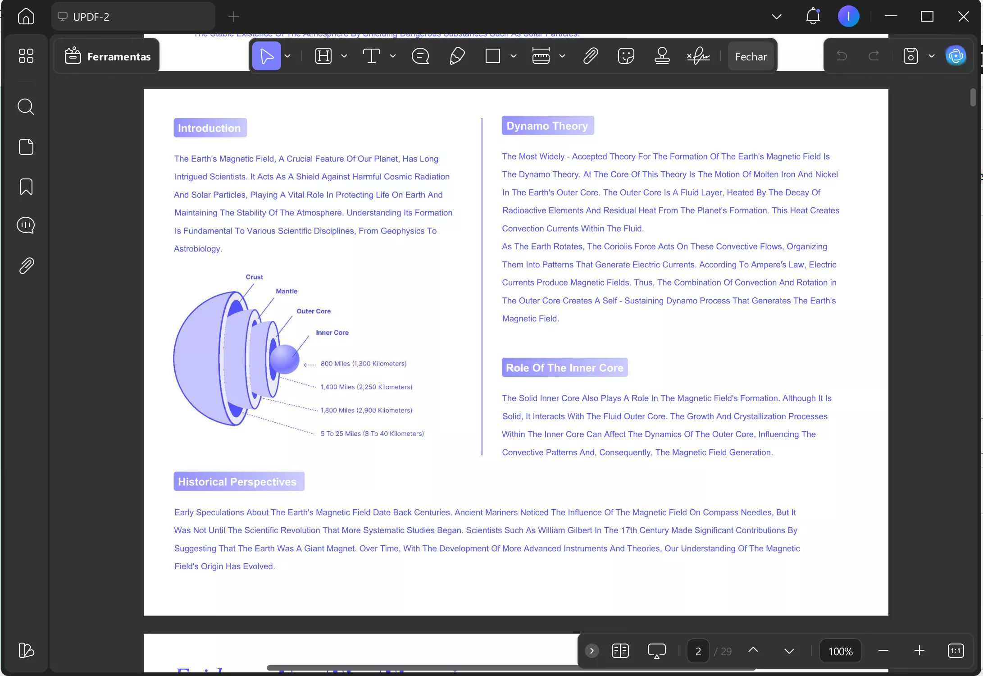
Task: Open the sticker tool
Action: pyautogui.click(x=626, y=56)
